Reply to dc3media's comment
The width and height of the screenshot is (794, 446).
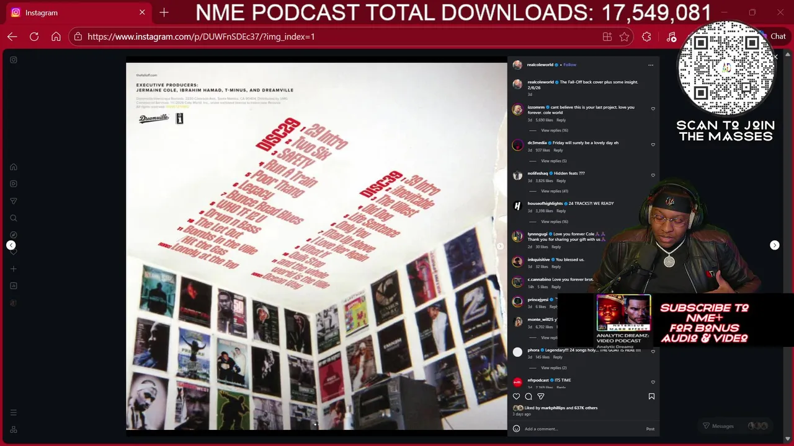coord(558,151)
